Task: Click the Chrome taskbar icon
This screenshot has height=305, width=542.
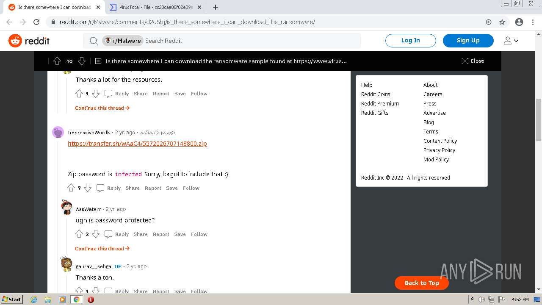Action: click(x=76, y=299)
